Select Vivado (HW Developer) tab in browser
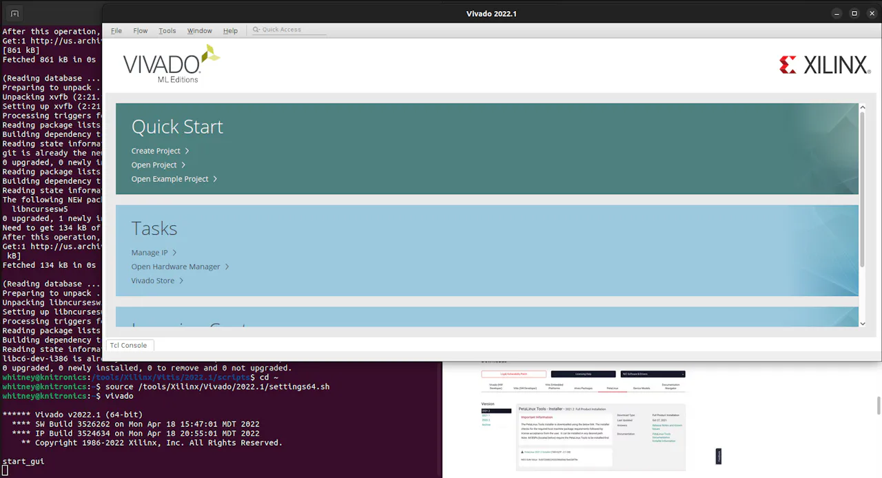 click(495, 386)
